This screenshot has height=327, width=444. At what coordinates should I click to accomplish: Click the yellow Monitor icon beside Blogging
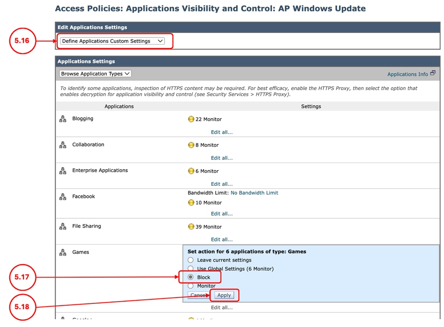[x=190, y=119]
